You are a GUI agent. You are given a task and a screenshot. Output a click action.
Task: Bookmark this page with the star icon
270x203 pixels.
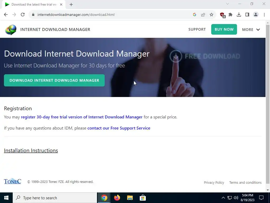pyautogui.click(x=211, y=15)
